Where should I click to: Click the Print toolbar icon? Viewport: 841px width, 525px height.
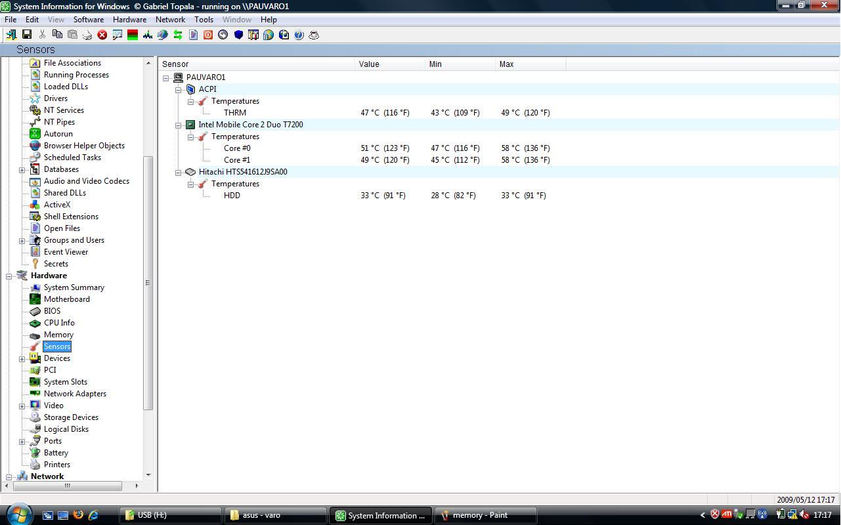[87, 35]
